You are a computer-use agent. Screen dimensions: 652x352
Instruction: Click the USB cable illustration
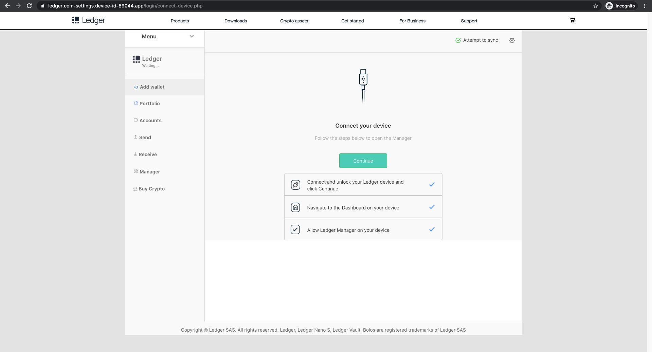coord(363,86)
